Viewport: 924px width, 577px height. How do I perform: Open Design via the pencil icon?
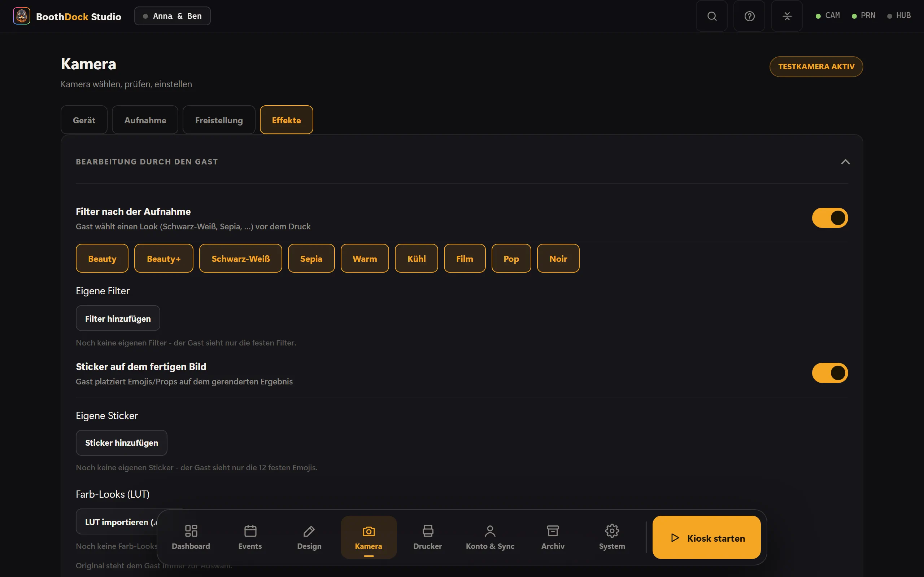(309, 530)
